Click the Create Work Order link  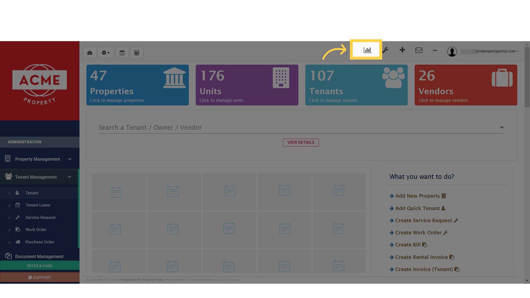[418, 233]
